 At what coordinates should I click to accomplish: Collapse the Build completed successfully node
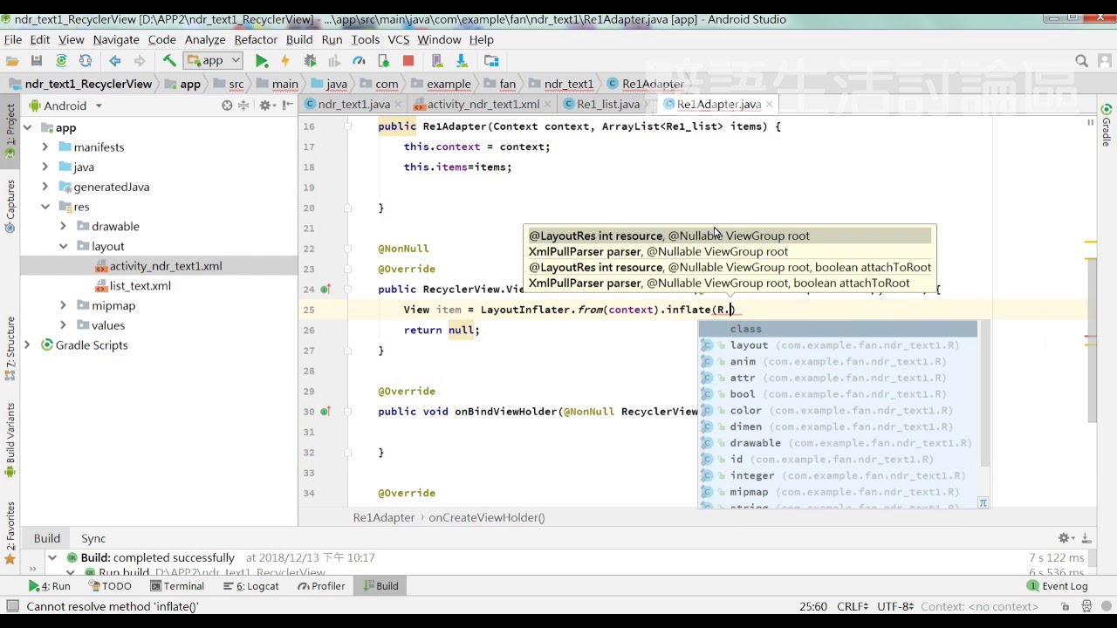(52, 557)
